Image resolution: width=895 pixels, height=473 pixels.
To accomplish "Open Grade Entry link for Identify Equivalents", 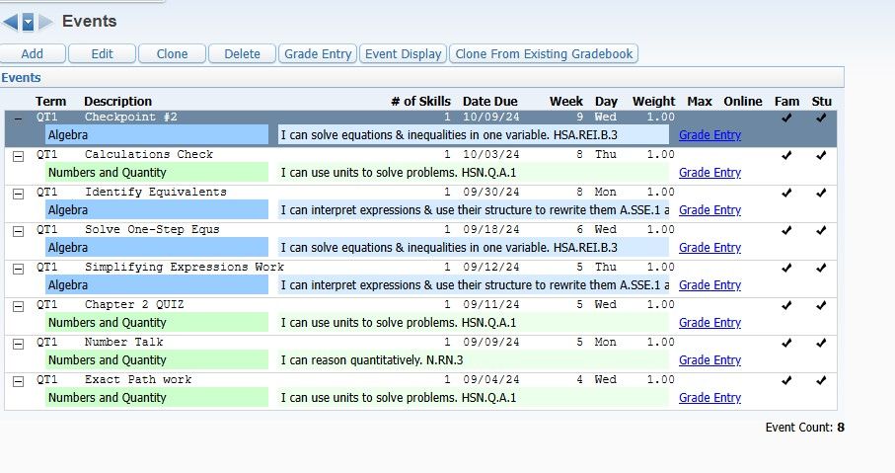I will [x=709, y=210].
